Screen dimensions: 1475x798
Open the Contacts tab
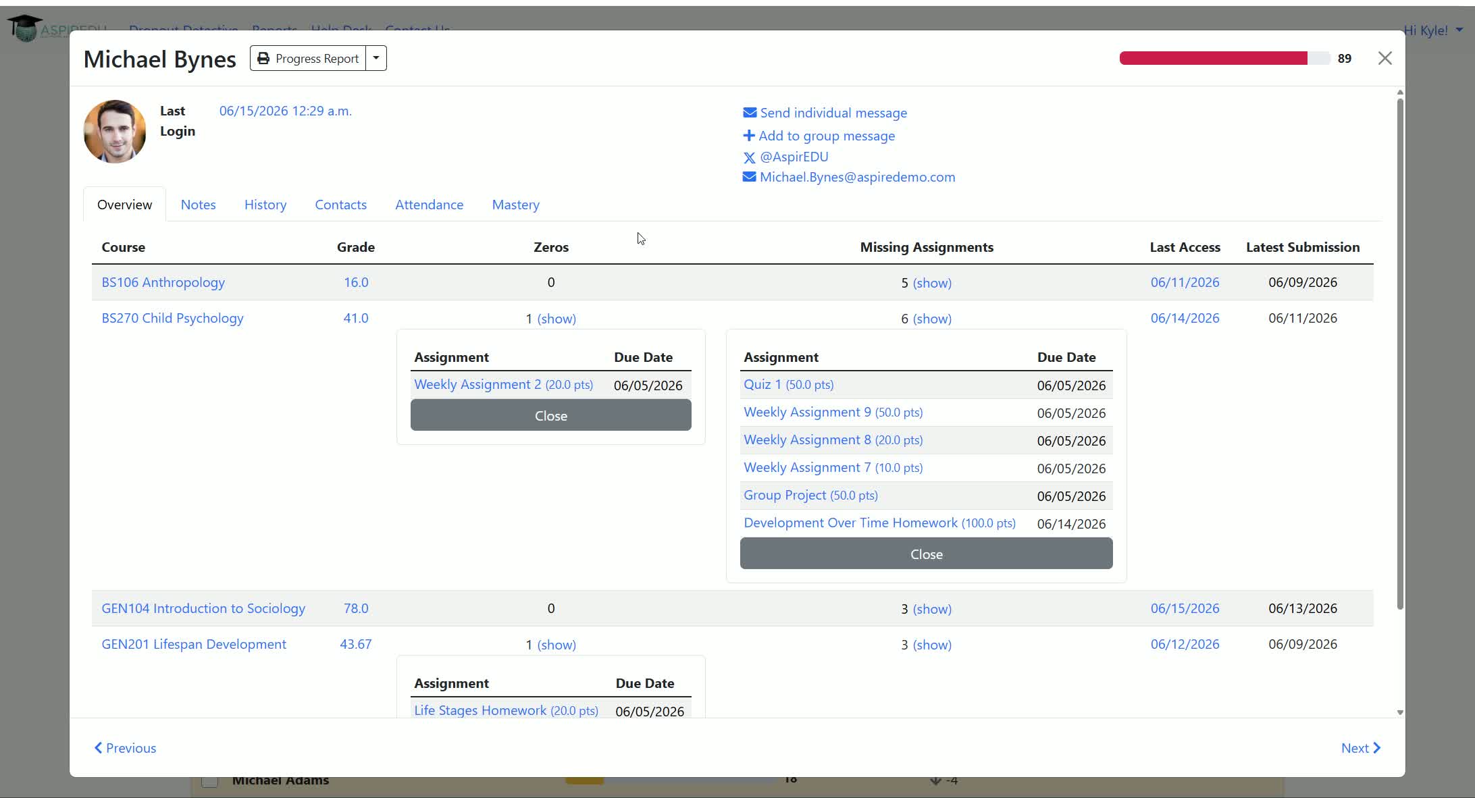341,205
